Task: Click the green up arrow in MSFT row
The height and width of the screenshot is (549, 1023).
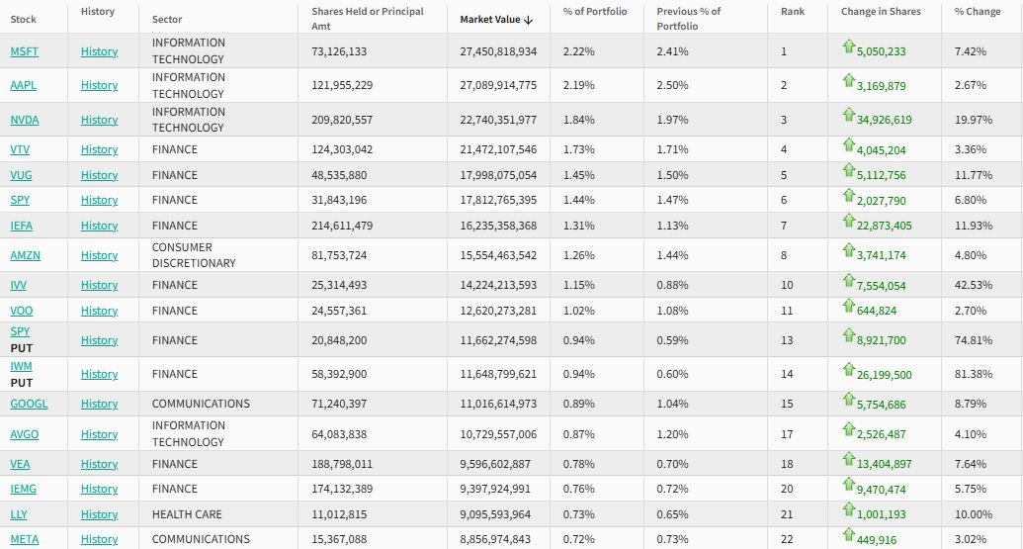Action: [x=848, y=46]
